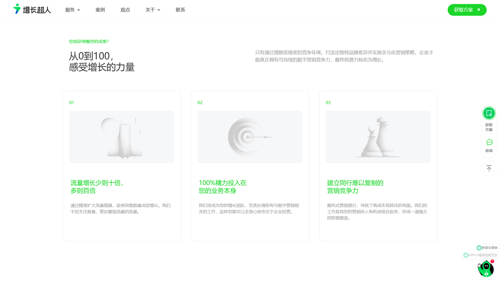The width and height of the screenshot is (500, 281).
Task: Click the 建立同行难以复制的营销竞争力 heading
Action: [355, 187]
